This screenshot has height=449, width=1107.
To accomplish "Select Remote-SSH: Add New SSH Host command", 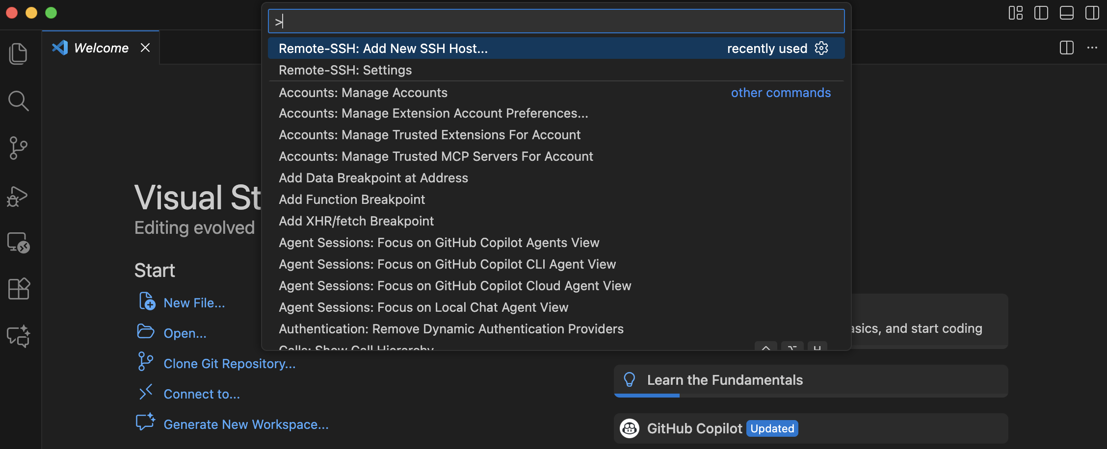I will point(383,49).
